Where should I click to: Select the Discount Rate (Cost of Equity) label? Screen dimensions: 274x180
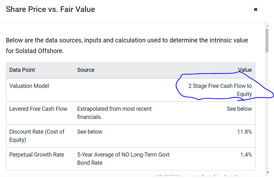[37, 136]
